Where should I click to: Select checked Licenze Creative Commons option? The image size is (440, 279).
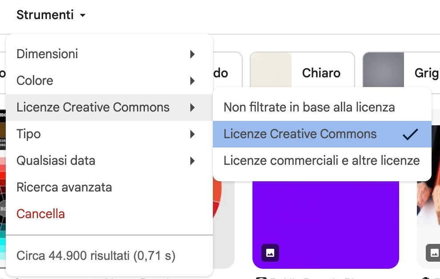[322, 134]
